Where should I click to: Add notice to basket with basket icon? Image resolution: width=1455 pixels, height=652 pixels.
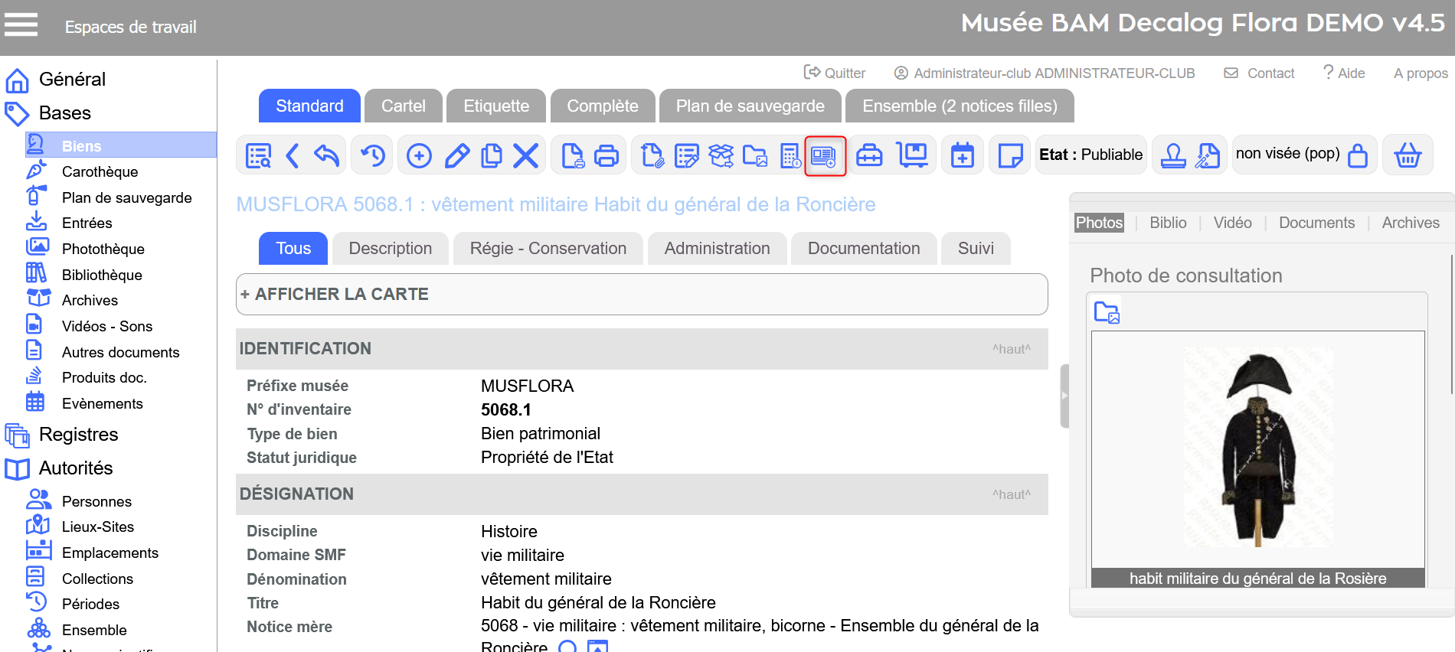click(x=1407, y=155)
